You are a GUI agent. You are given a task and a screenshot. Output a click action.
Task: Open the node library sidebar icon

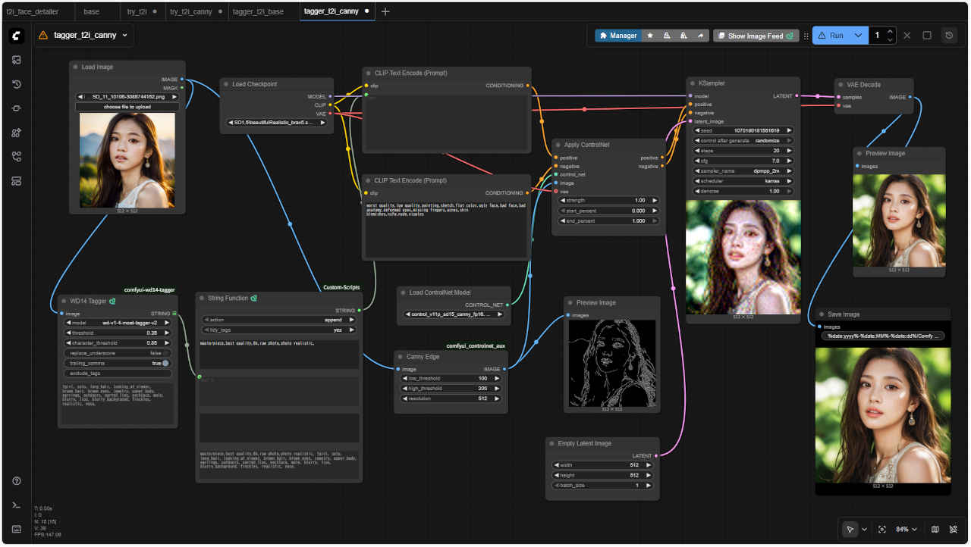pyautogui.click(x=17, y=133)
